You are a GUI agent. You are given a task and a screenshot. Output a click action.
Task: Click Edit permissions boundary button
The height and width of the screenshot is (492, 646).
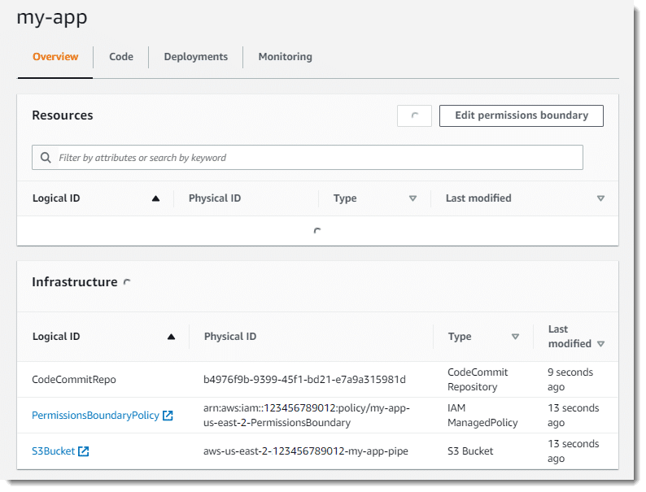522,115
